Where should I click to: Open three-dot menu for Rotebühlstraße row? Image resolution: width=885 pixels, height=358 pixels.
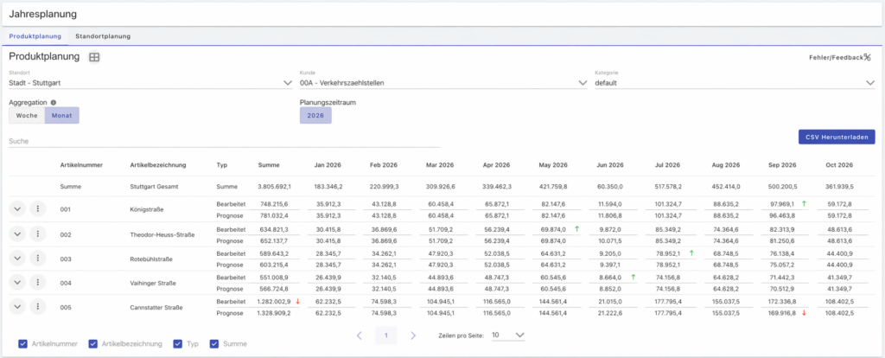36,258
